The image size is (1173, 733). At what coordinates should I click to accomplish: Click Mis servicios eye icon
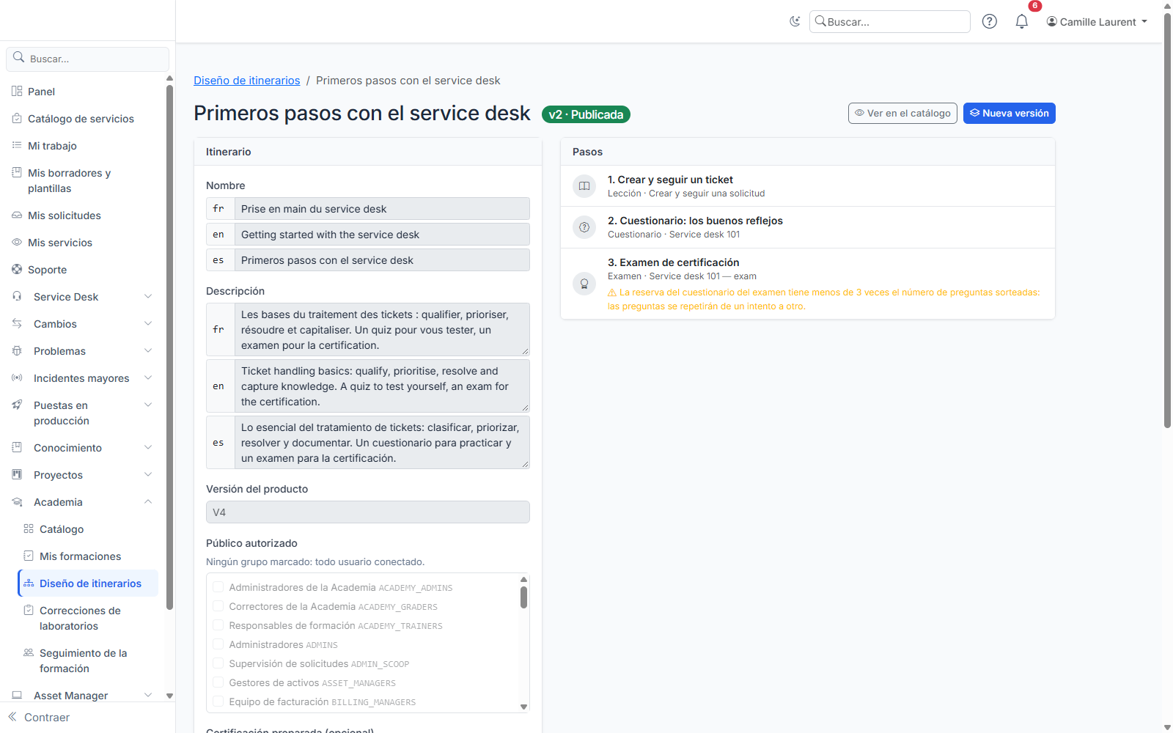[17, 242]
